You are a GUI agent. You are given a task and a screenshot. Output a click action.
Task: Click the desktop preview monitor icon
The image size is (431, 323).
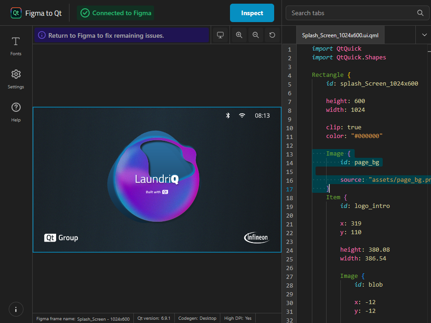coord(220,35)
